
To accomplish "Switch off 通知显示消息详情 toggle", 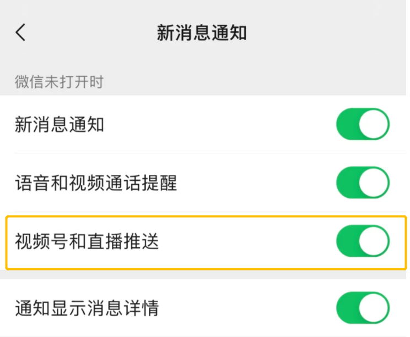I will click(363, 308).
